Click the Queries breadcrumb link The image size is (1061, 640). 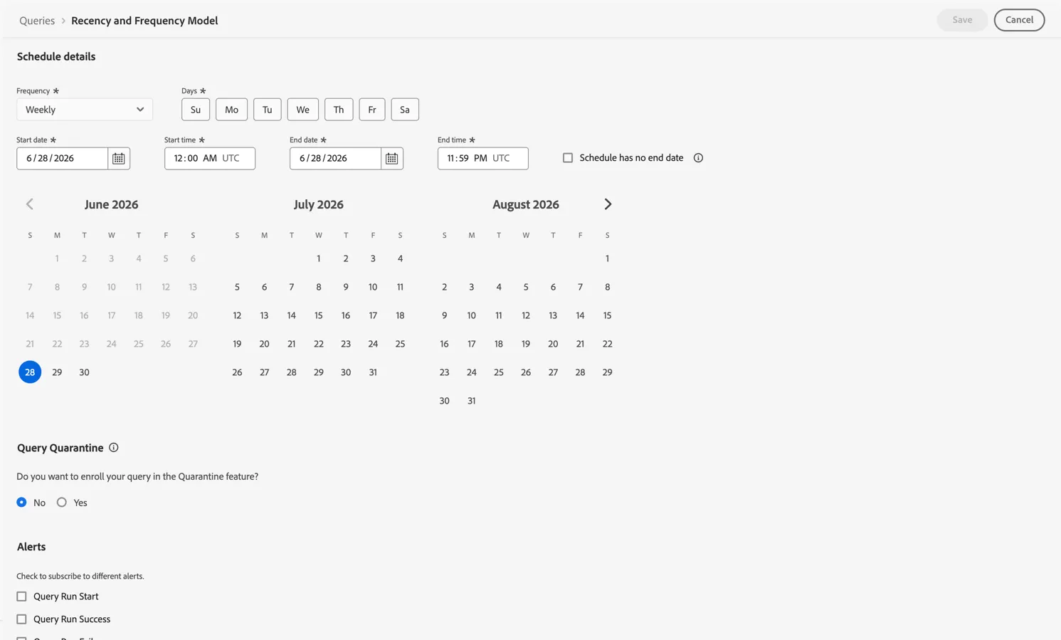pos(37,21)
